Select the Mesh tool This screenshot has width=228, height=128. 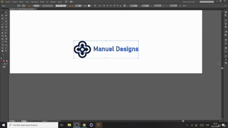pyautogui.click(x=2, y=39)
